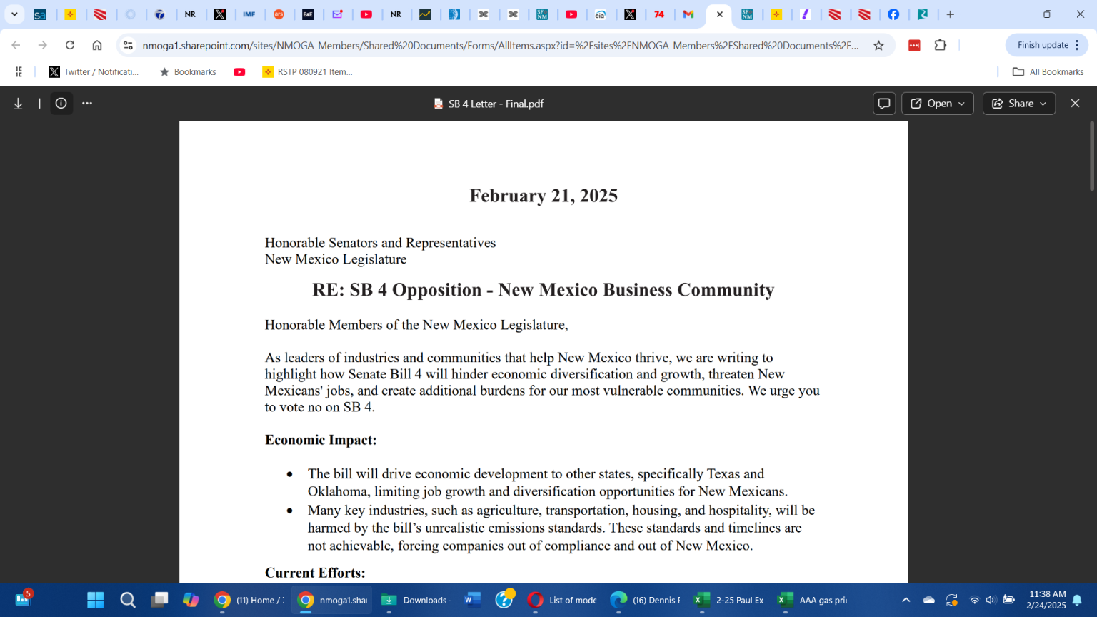Bookmark this page with the star icon
1097x617 pixels.
878,46
